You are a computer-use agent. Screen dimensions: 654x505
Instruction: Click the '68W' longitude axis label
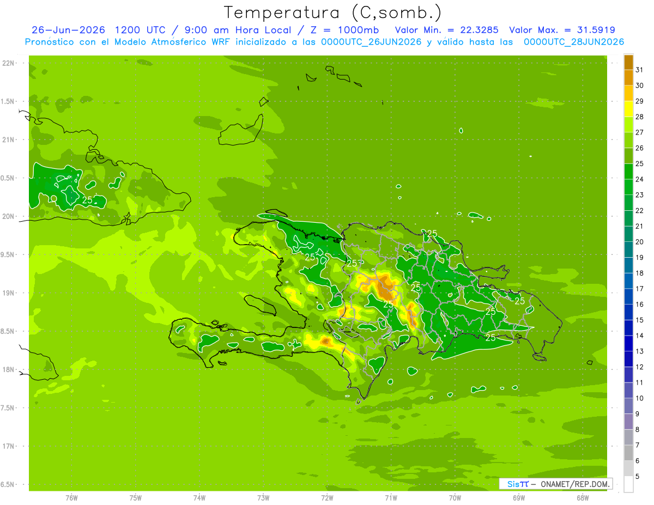pos(583,498)
